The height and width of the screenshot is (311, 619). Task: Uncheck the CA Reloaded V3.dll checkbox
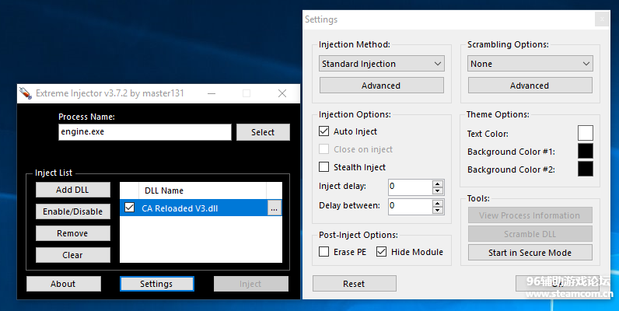click(130, 207)
